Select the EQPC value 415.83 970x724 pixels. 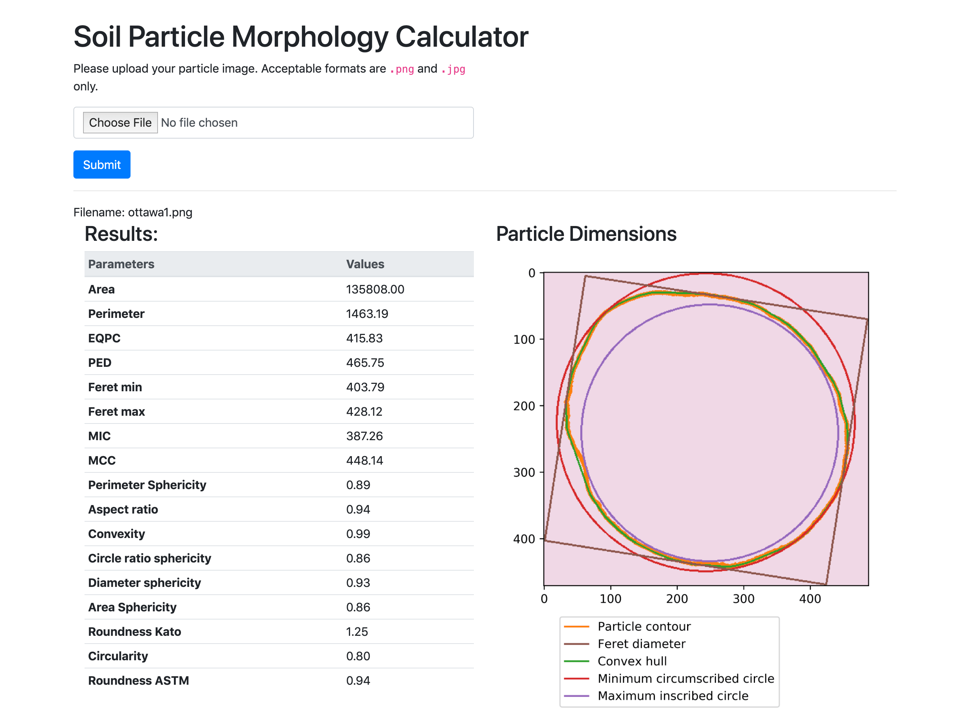pos(364,338)
